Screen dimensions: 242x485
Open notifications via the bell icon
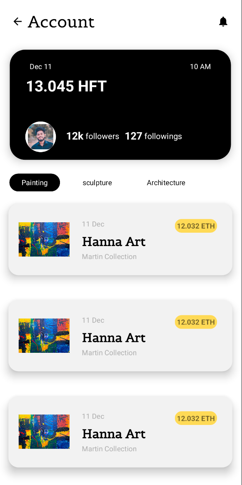(223, 21)
